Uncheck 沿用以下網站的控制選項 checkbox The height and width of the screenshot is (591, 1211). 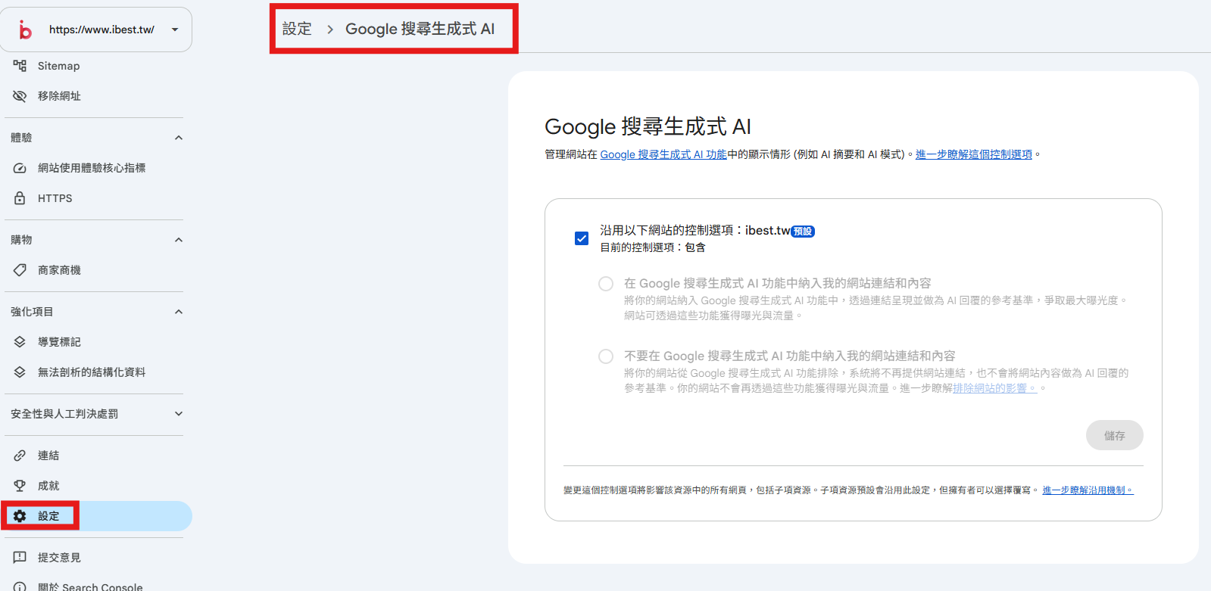point(582,238)
